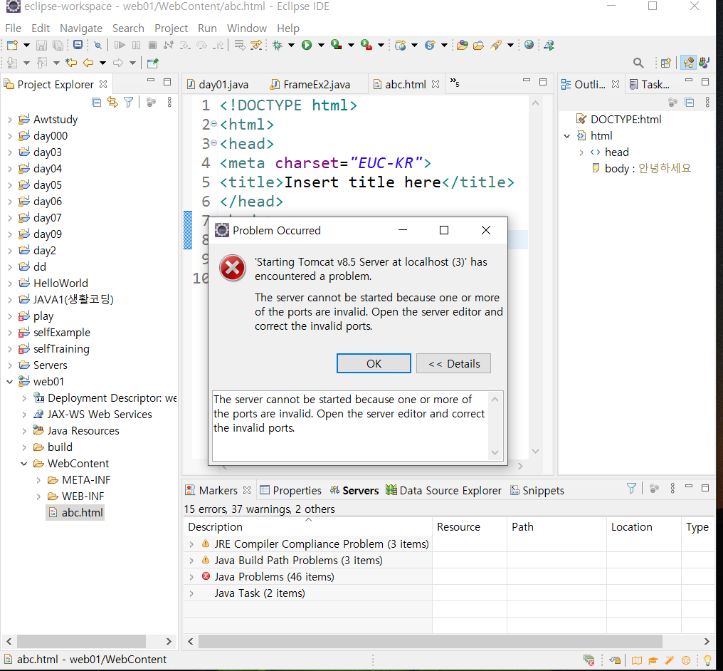Open the New file dropdown arrow
Viewport: 723px width, 671px height.
click(27, 45)
